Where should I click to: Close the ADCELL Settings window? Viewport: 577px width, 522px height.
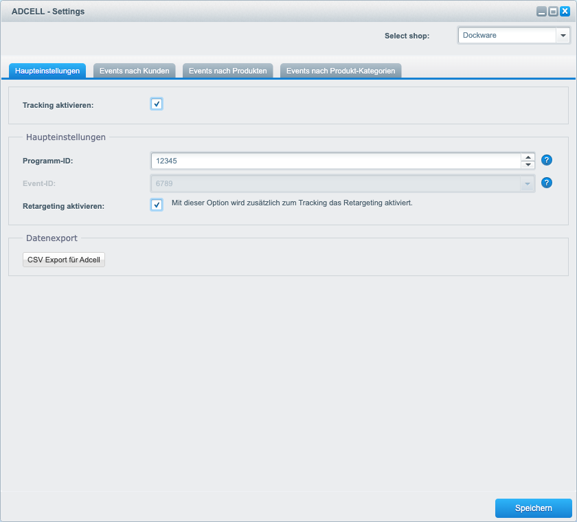click(x=565, y=12)
